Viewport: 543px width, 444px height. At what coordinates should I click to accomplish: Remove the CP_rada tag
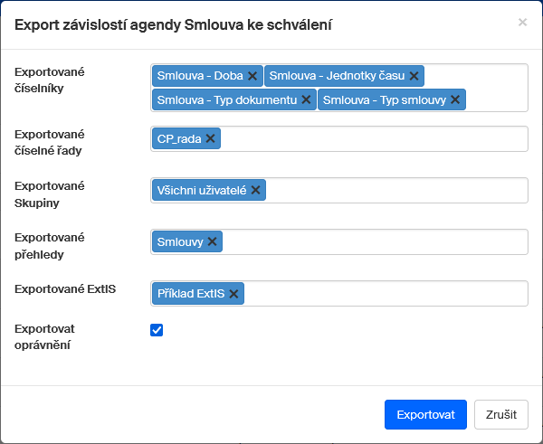point(210,138)
